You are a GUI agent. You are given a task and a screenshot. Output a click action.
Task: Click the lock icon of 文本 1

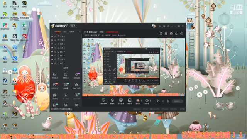[55, 40]
